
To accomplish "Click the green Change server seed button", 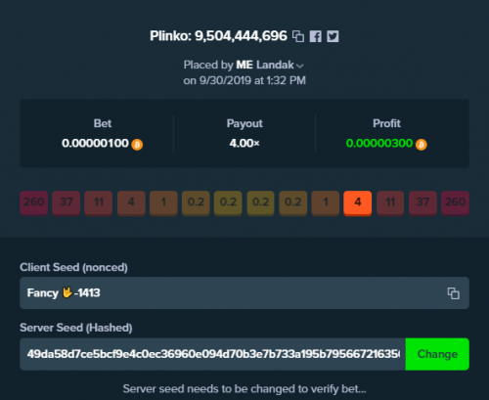I will (x=437, y=354).
